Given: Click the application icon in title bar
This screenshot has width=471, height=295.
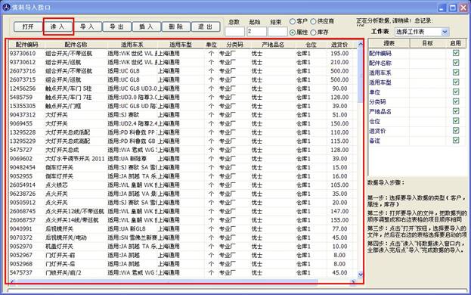Looking at the screenshot, I should [x=6, y=7].
